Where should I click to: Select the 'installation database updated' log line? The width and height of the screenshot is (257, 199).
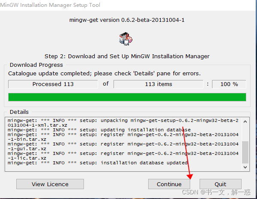144,163
